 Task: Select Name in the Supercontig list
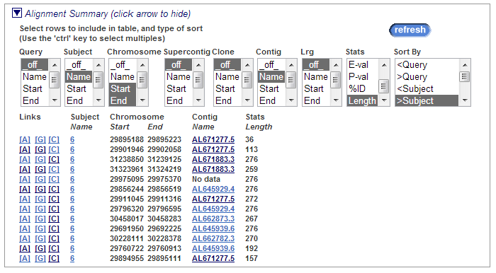tap(179, 76)
